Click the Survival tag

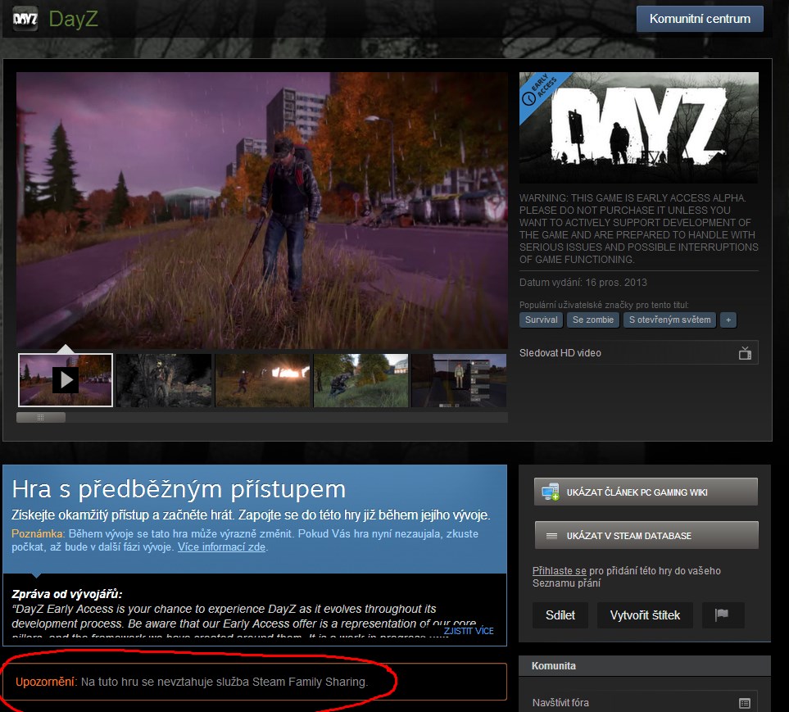[541, 320]
